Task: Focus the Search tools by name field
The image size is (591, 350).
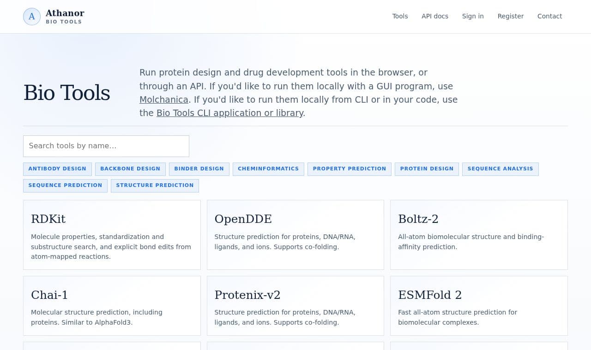Action: [x=106, y=146]
